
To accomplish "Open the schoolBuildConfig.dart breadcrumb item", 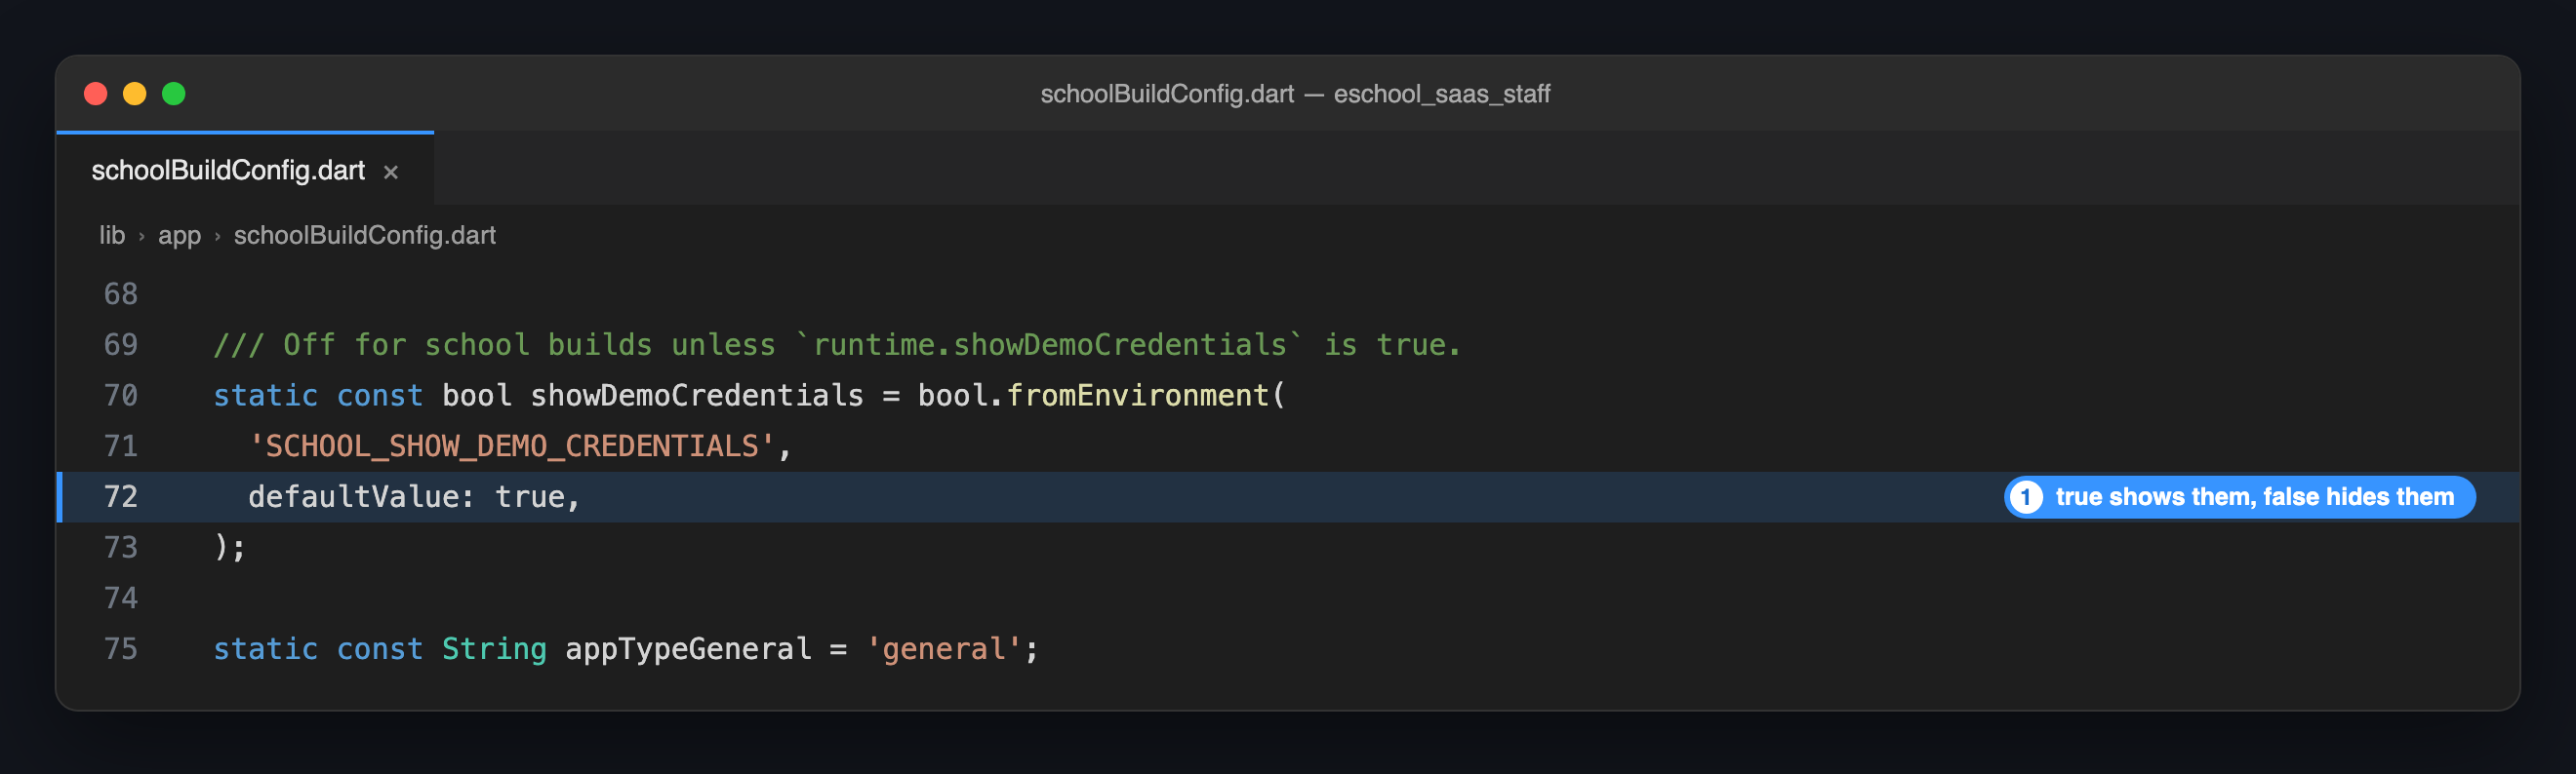I will click(364, 236).
